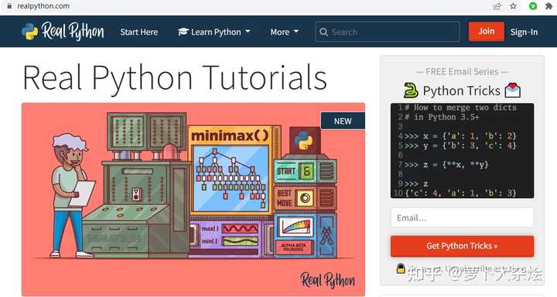Click the magnifier icon in search box
This screenshot has height=297, width=557.
coord(323,32)
